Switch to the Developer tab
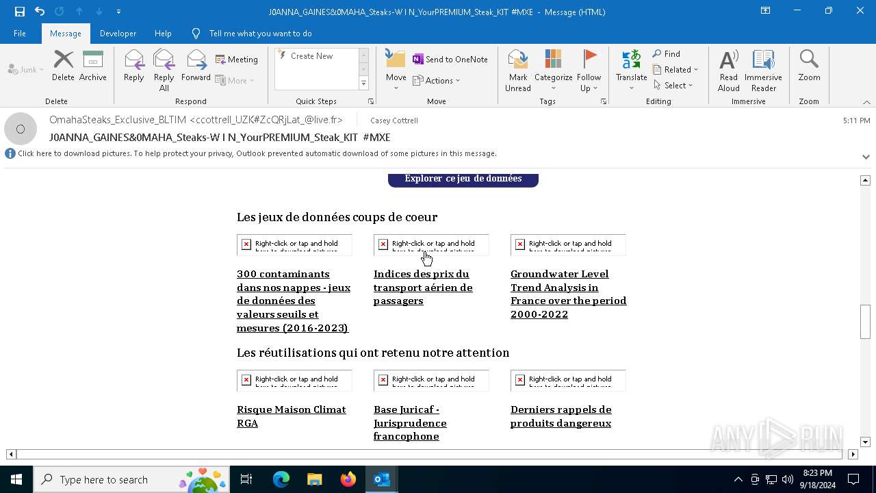The image size is (876, 493). coord(118,34)
